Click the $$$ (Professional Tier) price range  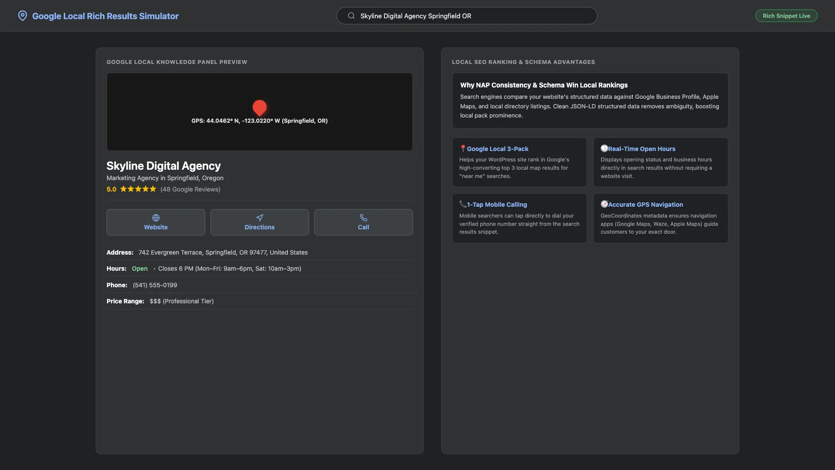tap(181, 301)
